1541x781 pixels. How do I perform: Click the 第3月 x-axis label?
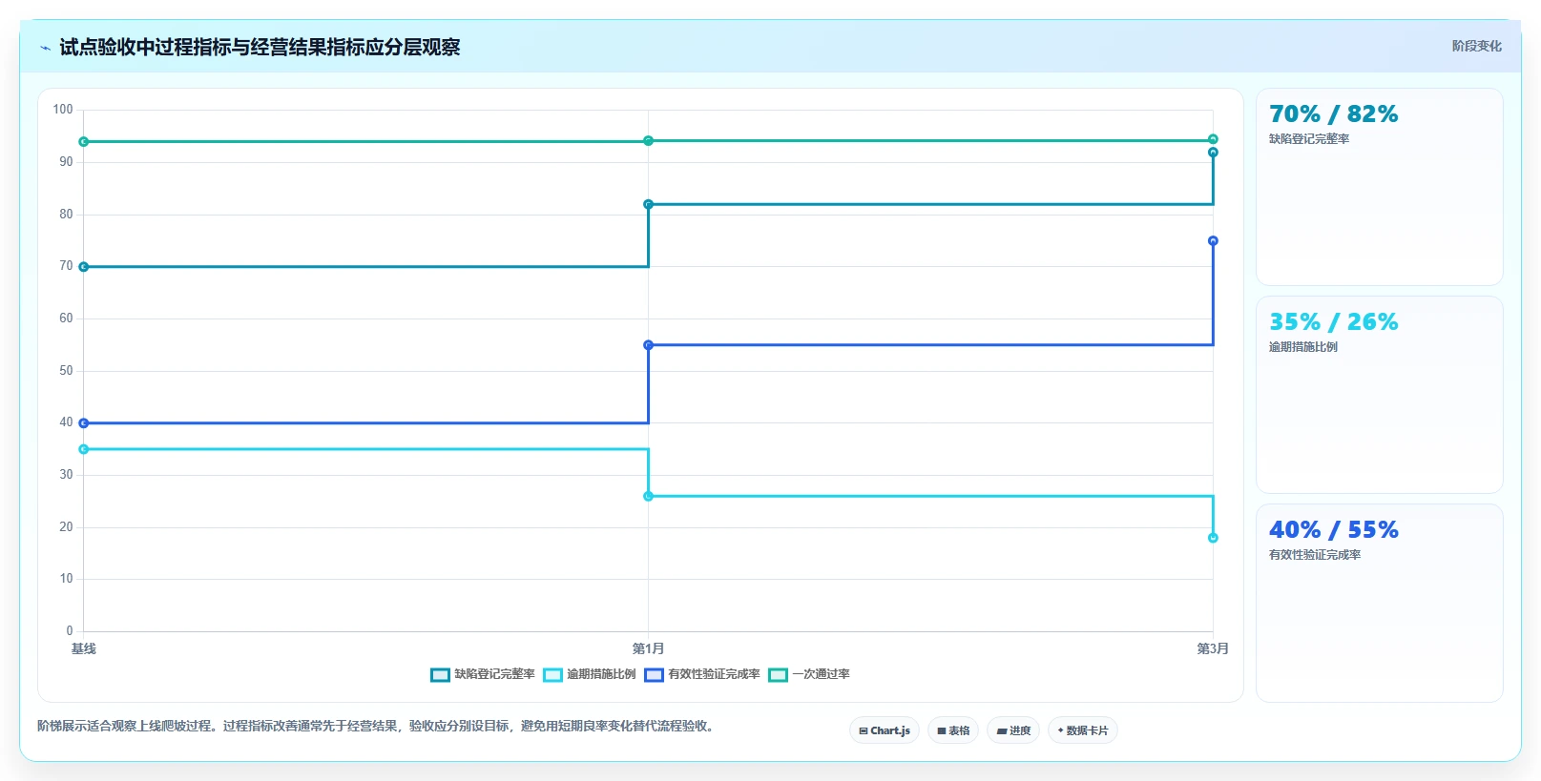(1213, 648)
